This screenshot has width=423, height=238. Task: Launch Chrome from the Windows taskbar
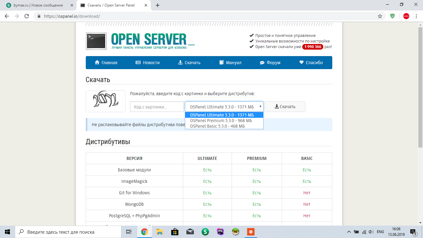144,232
